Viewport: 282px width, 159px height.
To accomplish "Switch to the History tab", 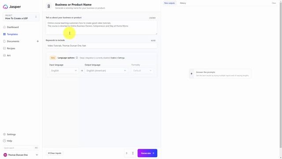I will coord(183,3).
